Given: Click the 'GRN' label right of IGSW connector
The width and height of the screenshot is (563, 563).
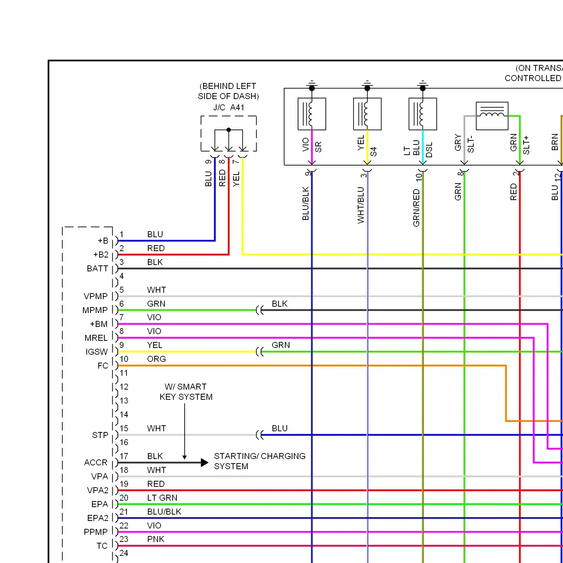Looking at the screenshot, I should pos(281,345).
